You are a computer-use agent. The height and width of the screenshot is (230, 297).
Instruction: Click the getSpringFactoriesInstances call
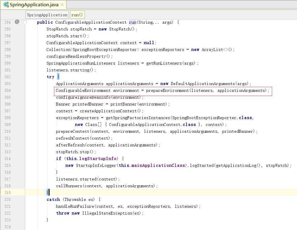pyautogui.click(x=138, y=118)
